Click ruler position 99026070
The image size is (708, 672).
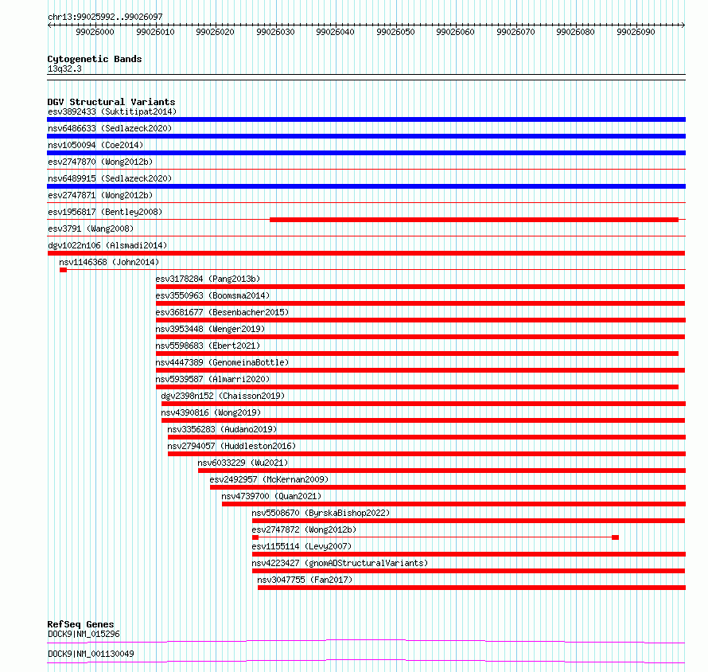pos(515,32)
